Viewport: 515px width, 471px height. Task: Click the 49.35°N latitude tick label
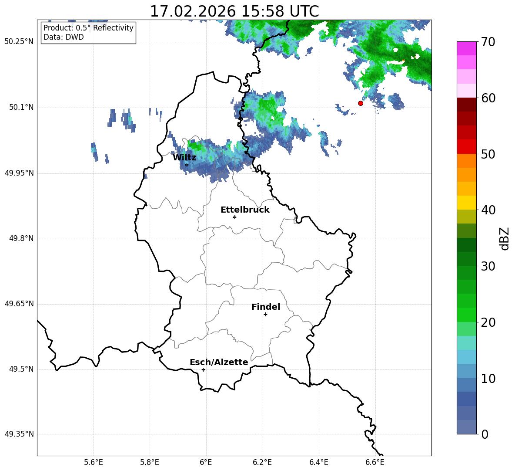coord(19,434)
